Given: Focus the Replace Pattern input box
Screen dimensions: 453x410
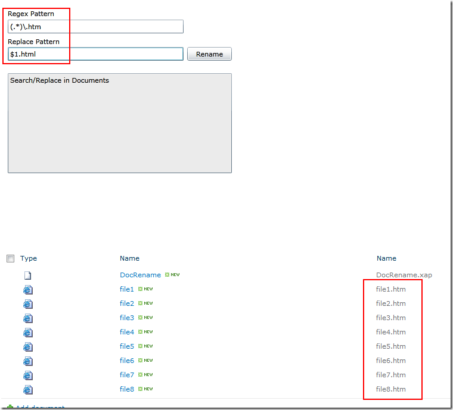Looking at the screenshot, I should [95, 54].
